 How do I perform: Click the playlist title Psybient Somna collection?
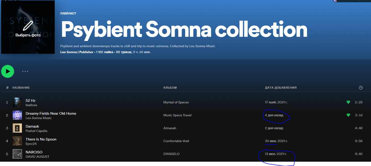(184, 30)
